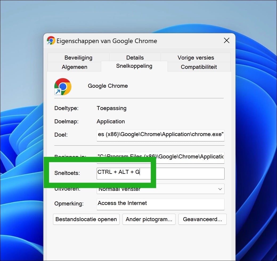Image resolution: width=277 pixels, height=261 pixels.
Task: Click the small Chrome icon in title bar
Action: tap(50, 41)
